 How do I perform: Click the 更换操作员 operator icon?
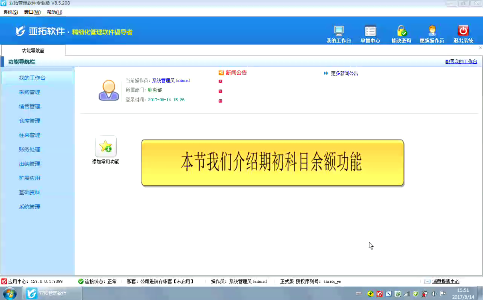click(x=432, y=31)
